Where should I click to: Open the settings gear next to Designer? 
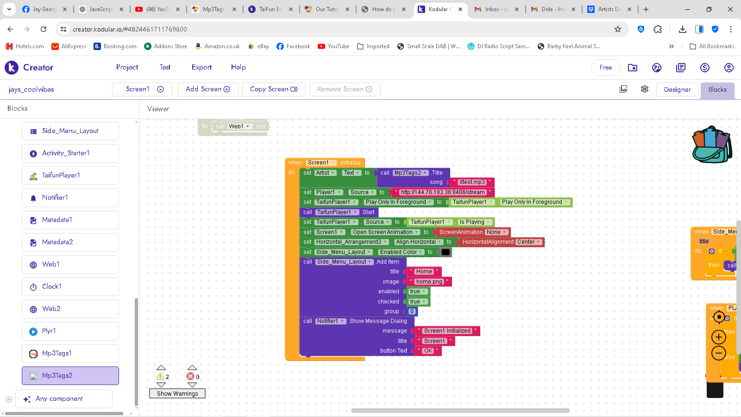(645, 89)
